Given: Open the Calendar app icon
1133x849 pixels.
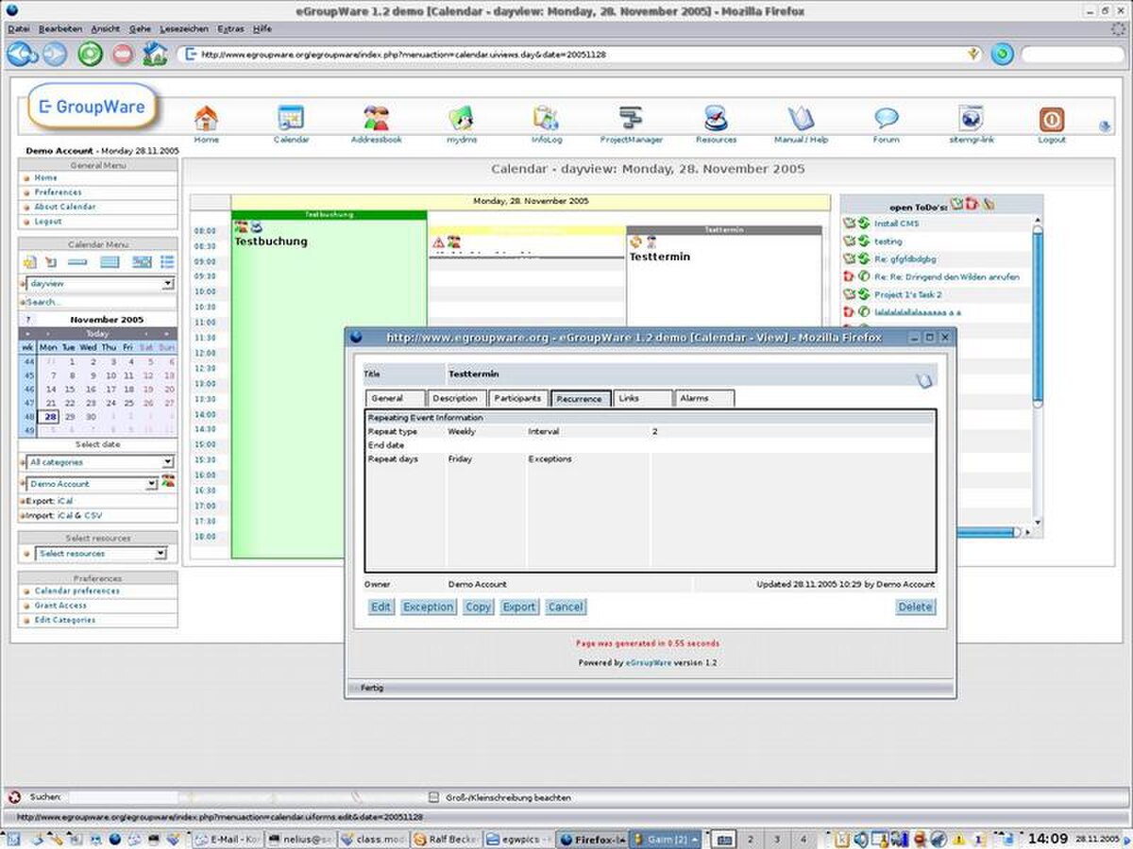Looking at the screenshot, I should coord(291,119).
